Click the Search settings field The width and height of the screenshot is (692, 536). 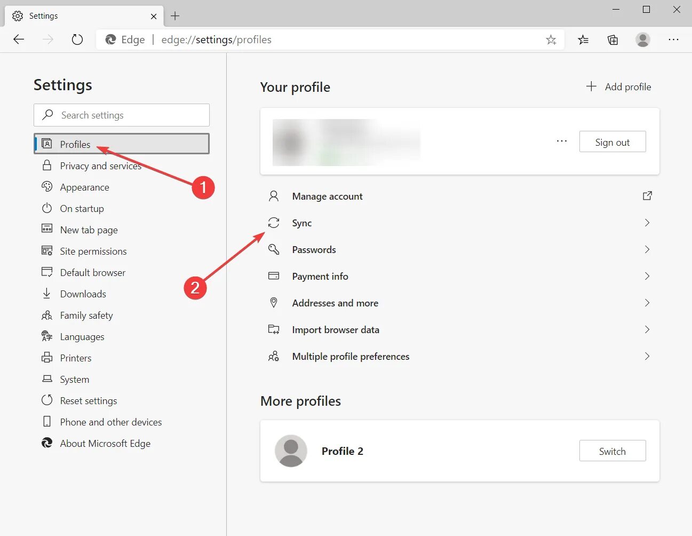122,115
